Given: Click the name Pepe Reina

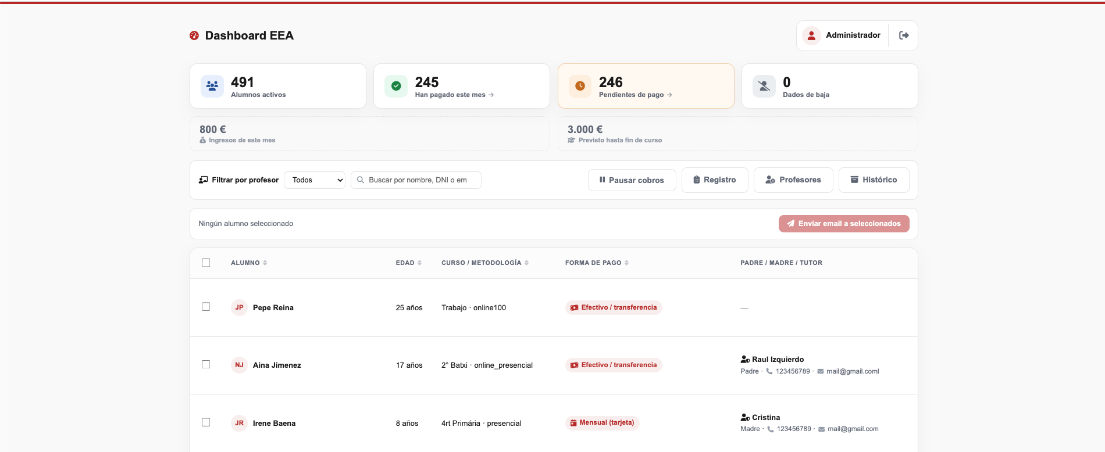Looking at the screenshot, I should click(x=273, y=308).
